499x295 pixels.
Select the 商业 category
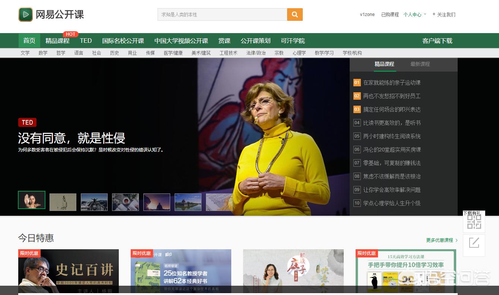132,53
